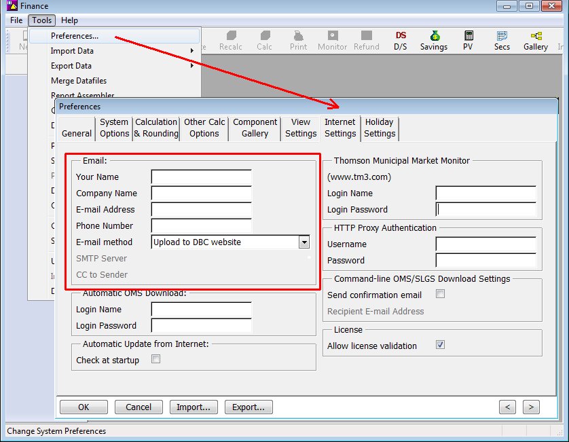Click the Recalc toolbar icon
The width and height of the screenshot is (569, 442).
tap(232, 40)
